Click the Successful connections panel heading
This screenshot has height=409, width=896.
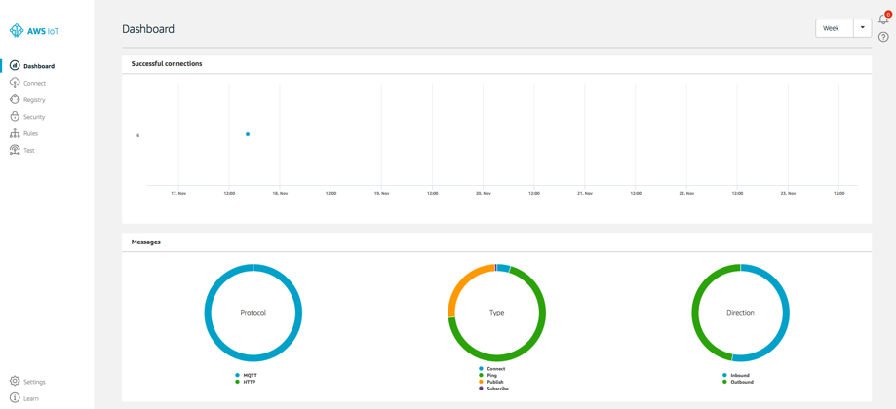coord(167,64)
